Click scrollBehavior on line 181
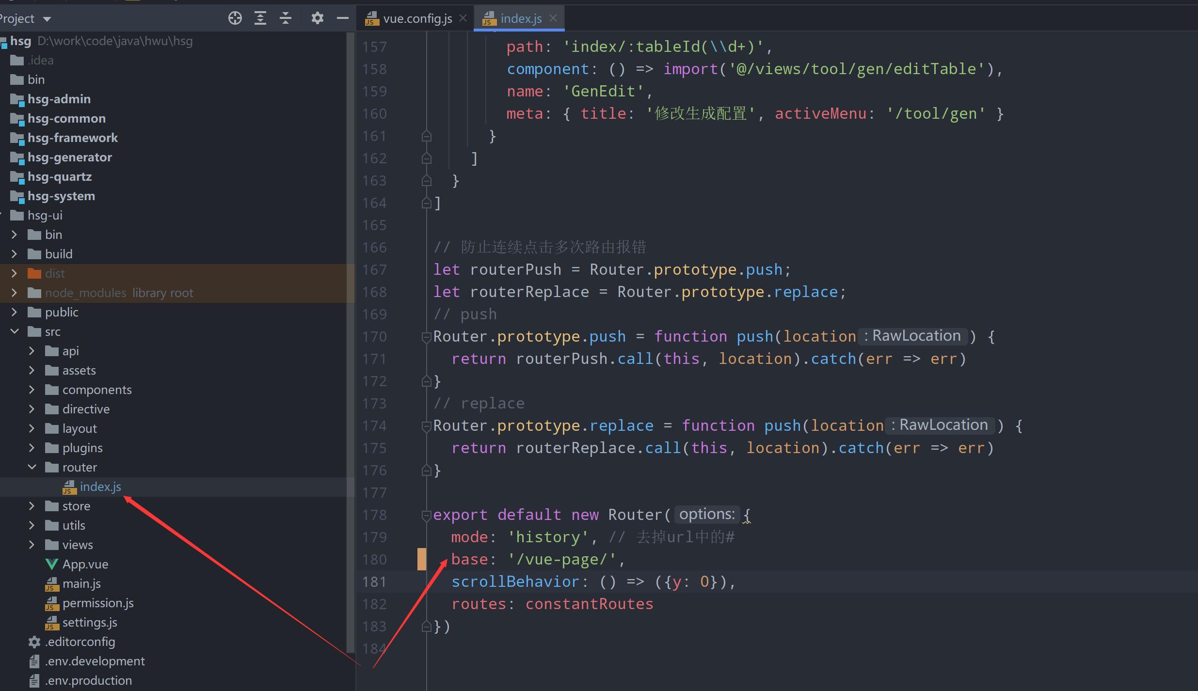The width and height of the screenshot is (1198, 691). tap(515, 582)
